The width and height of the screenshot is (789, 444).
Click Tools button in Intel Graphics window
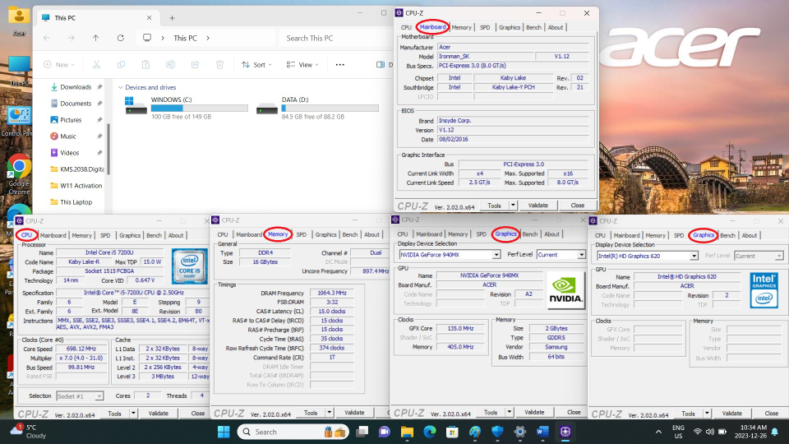(689, 414)
